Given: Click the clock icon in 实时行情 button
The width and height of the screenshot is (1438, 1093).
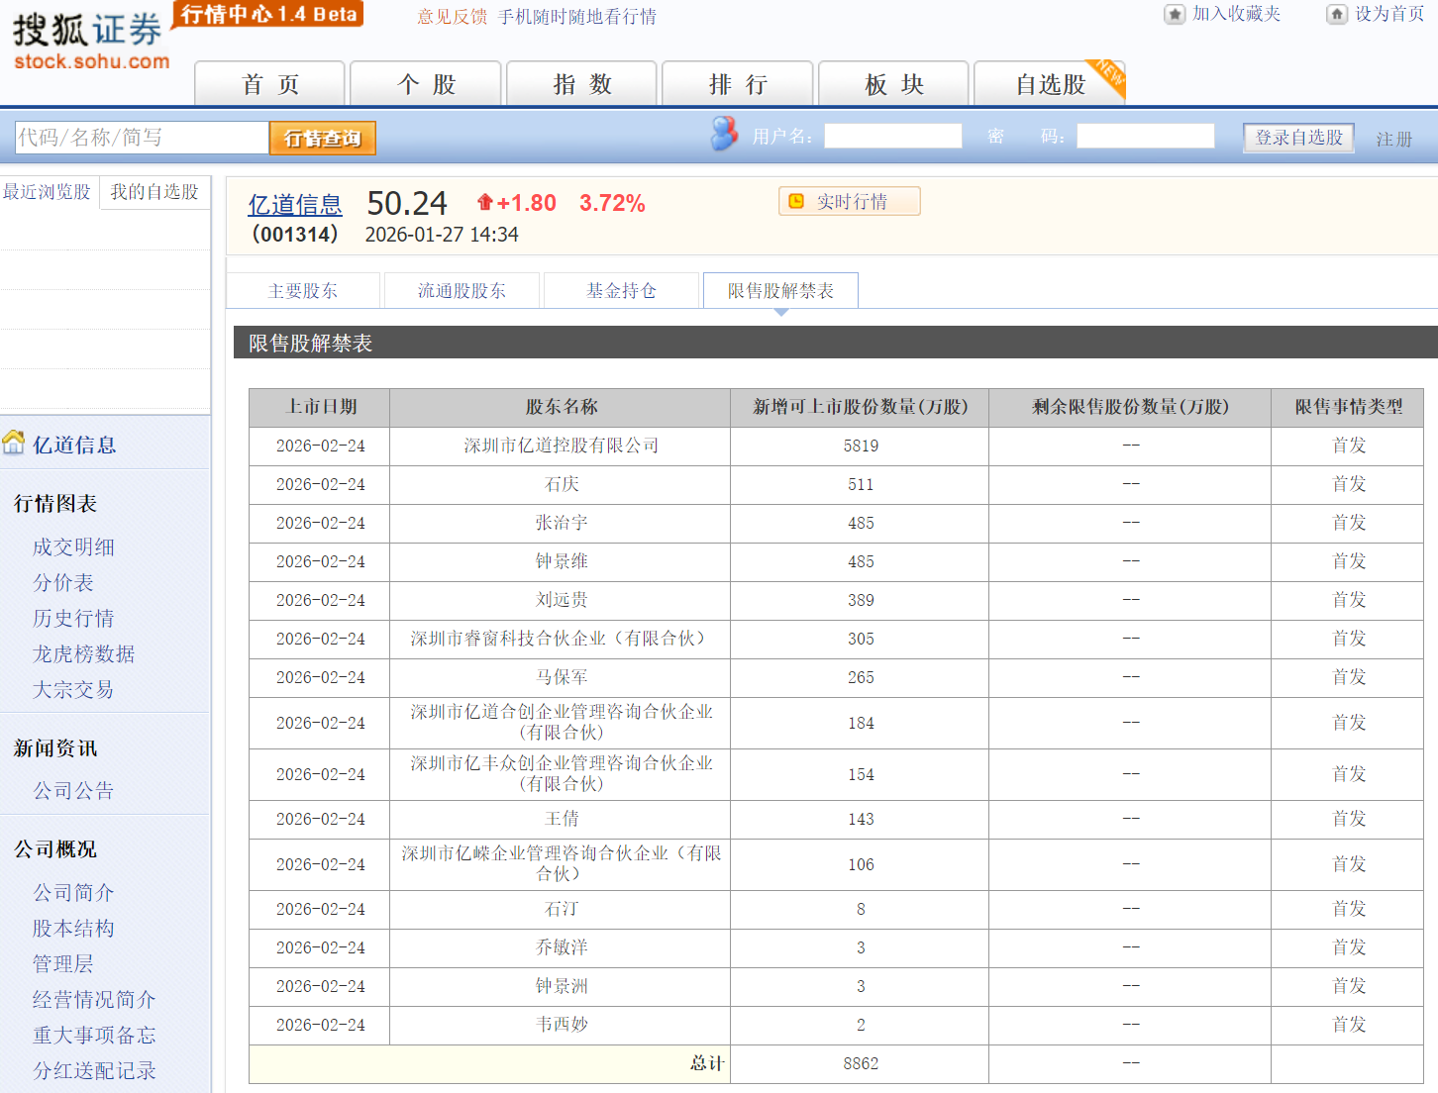Looking at the screenshot, I should [x=796, y=201].
